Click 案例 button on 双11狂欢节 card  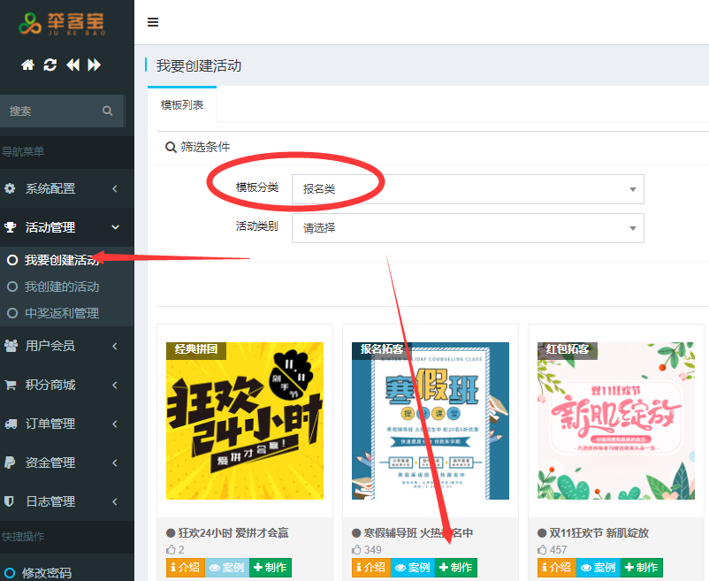[598, 568]
